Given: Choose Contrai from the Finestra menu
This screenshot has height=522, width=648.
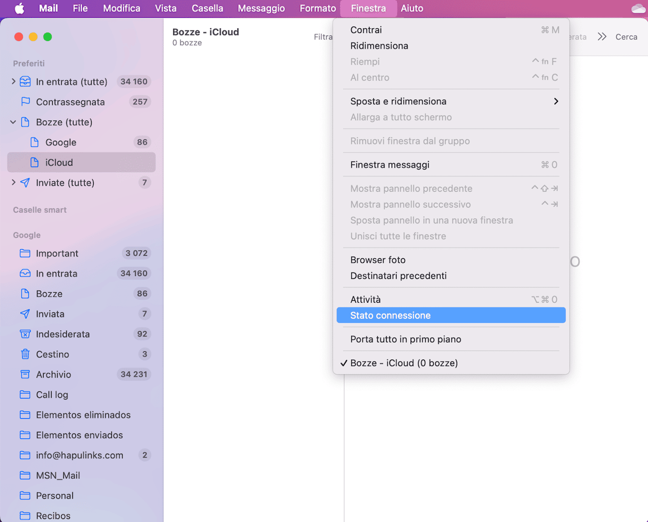Looking at the screenshot, I should pos(451,30).
